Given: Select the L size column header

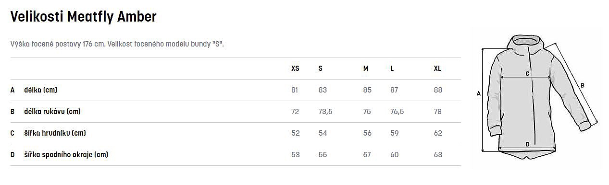Looking at the screenshot, I should tap(392, 69).
